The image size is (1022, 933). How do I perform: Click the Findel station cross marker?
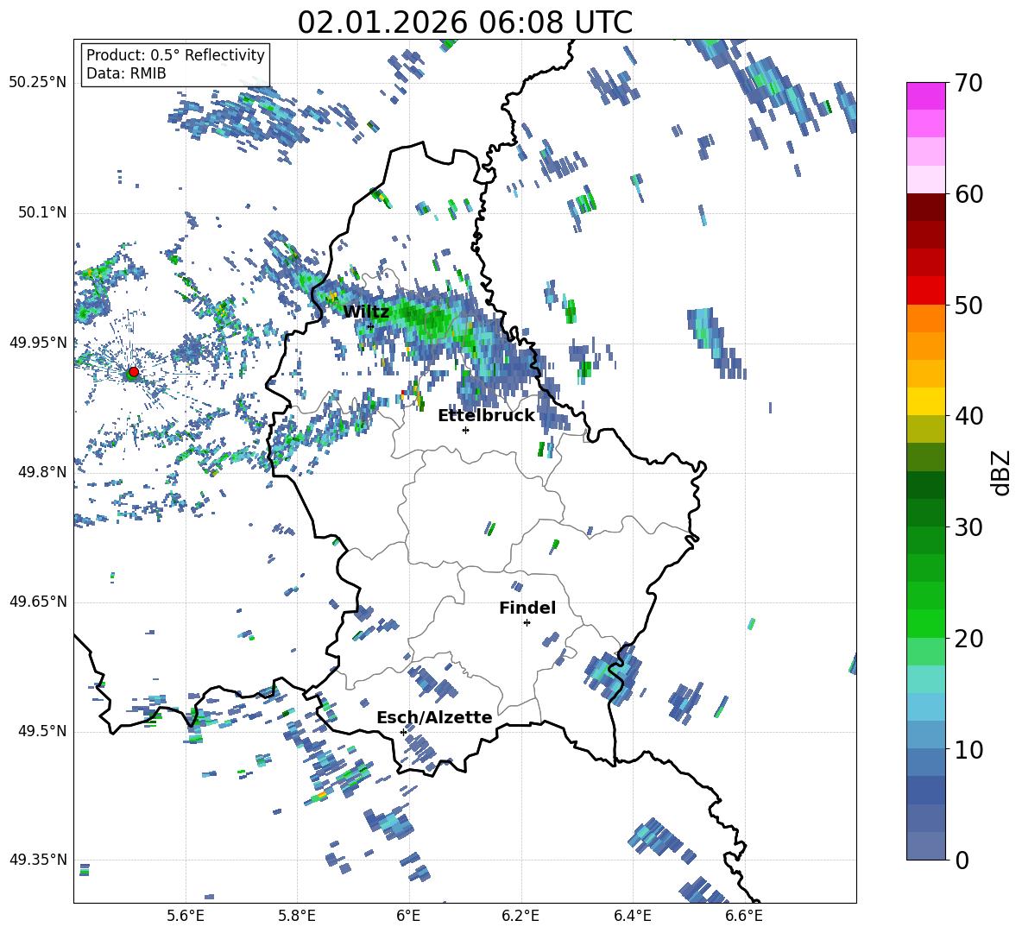[527, 623]
